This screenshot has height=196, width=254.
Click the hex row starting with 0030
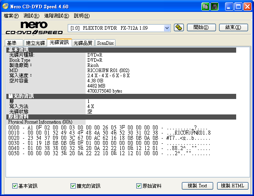(109, 143)
